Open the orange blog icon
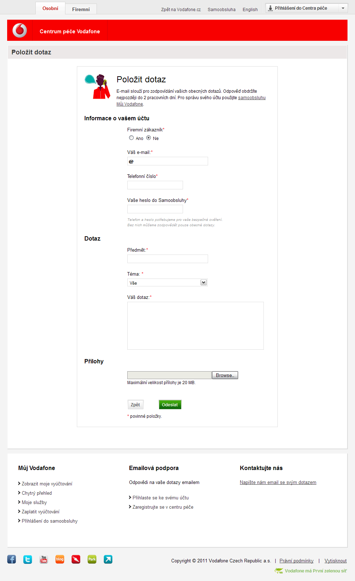The image size is (355, 581). pos(60,559)
